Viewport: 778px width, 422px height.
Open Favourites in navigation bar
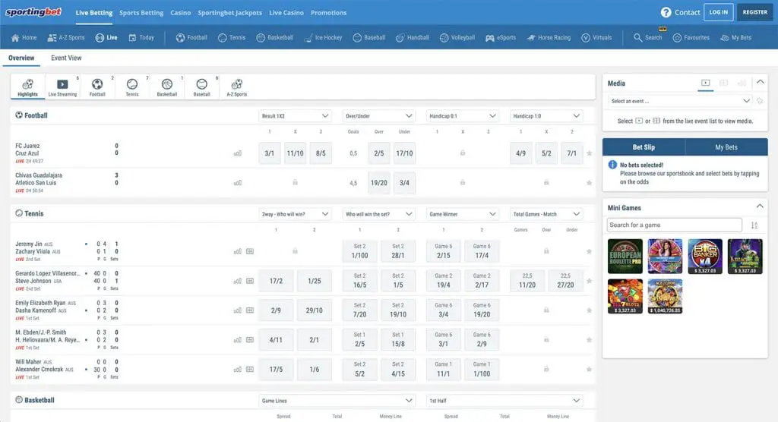691,38
